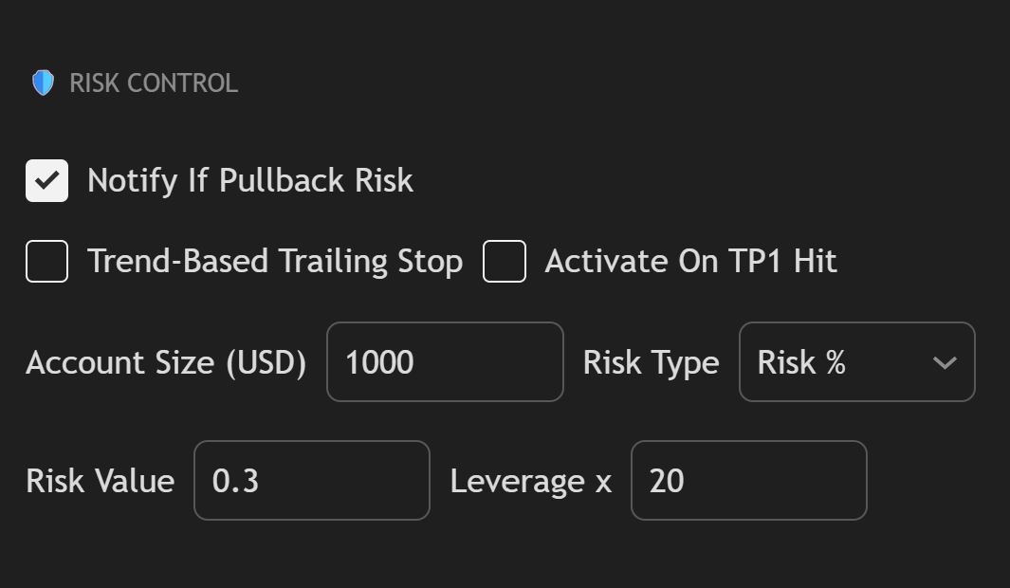
Task: Click the blue shield Risk Control icon
Action: pyautogui.click(x=43, y=83)
